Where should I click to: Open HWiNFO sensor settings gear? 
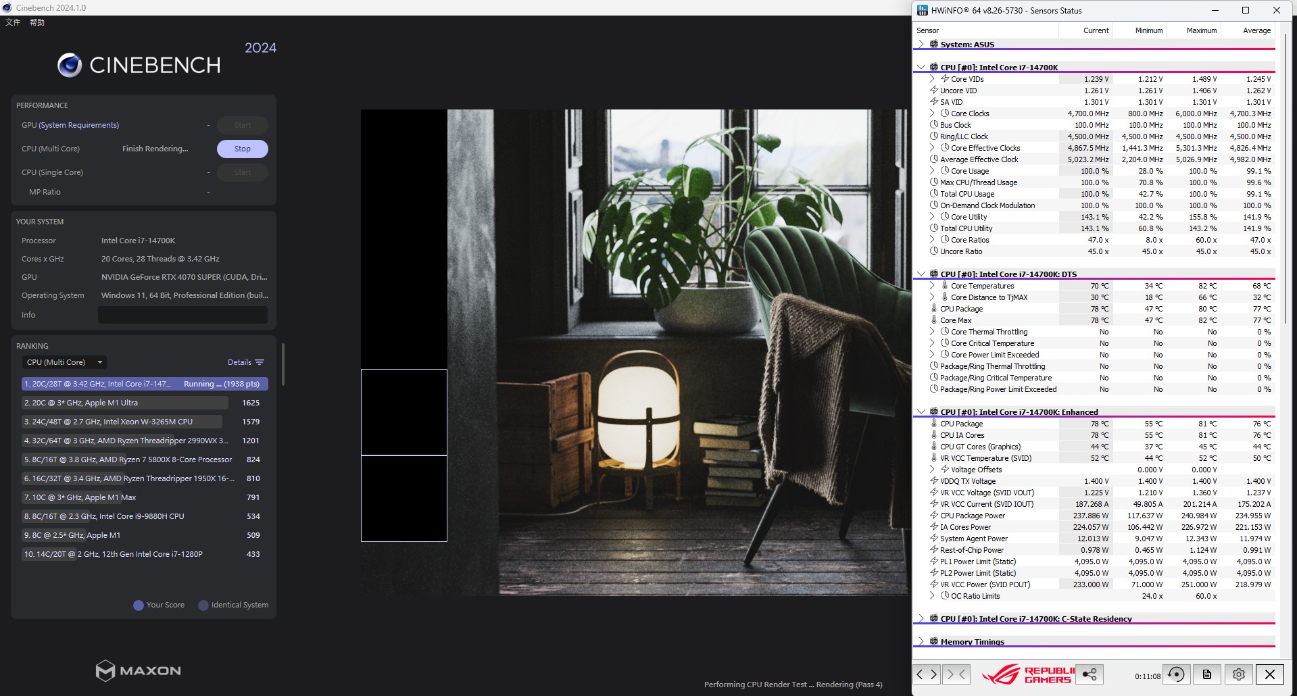pos(1238,674)
